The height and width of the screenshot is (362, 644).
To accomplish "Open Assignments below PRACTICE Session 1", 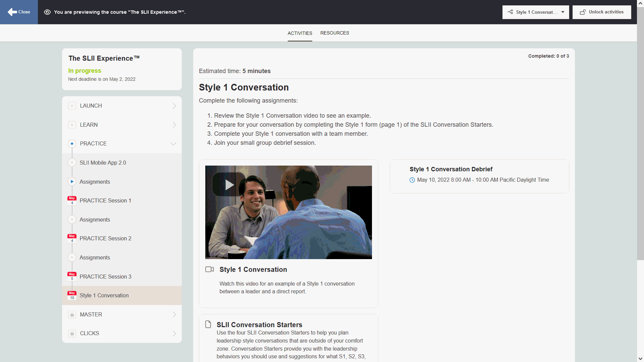I will pos(95,220).
